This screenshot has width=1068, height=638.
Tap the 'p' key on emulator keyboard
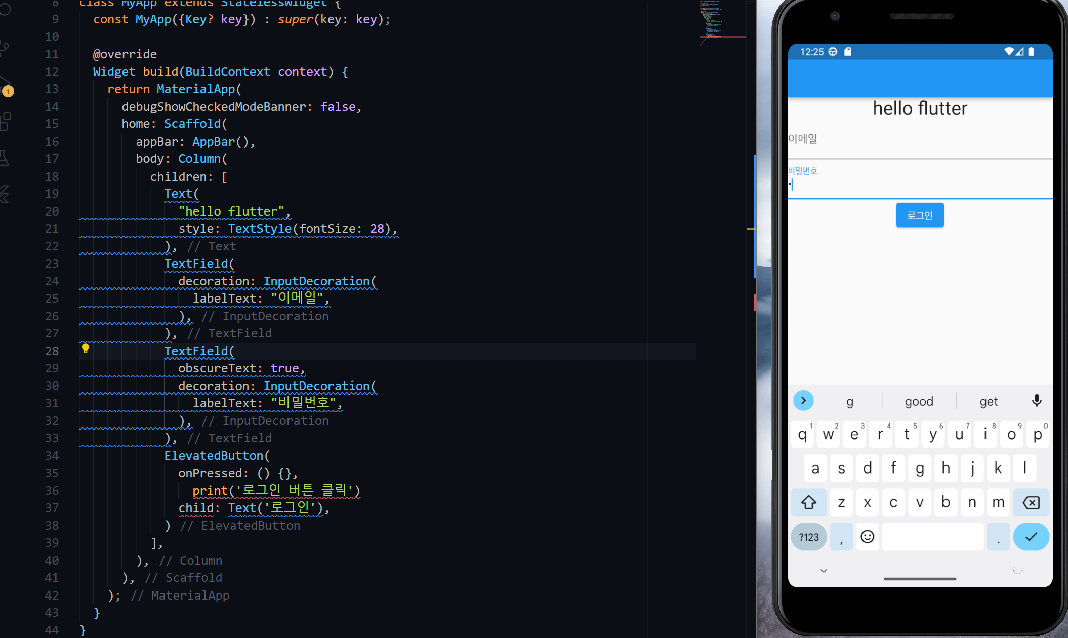click(x=1038, y=434)
